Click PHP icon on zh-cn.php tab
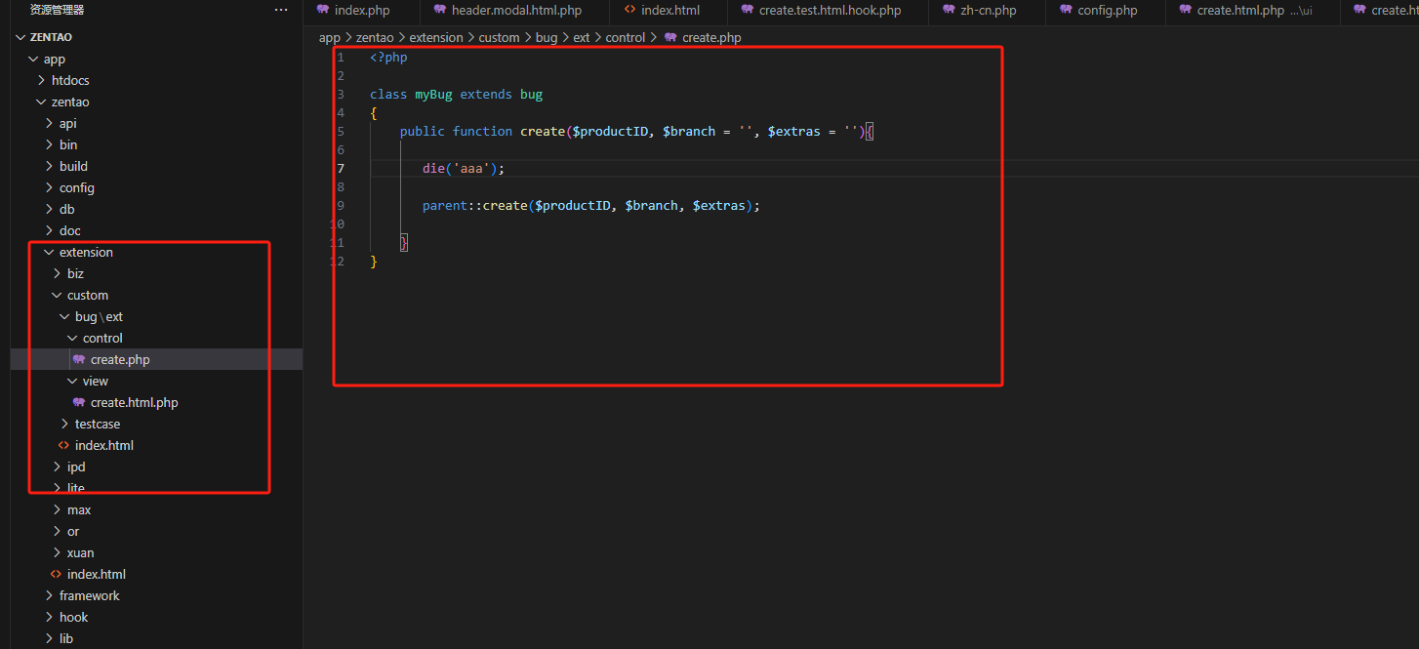Image resolution: width=1419 pixels, height=649 pixels. point(949,10)
